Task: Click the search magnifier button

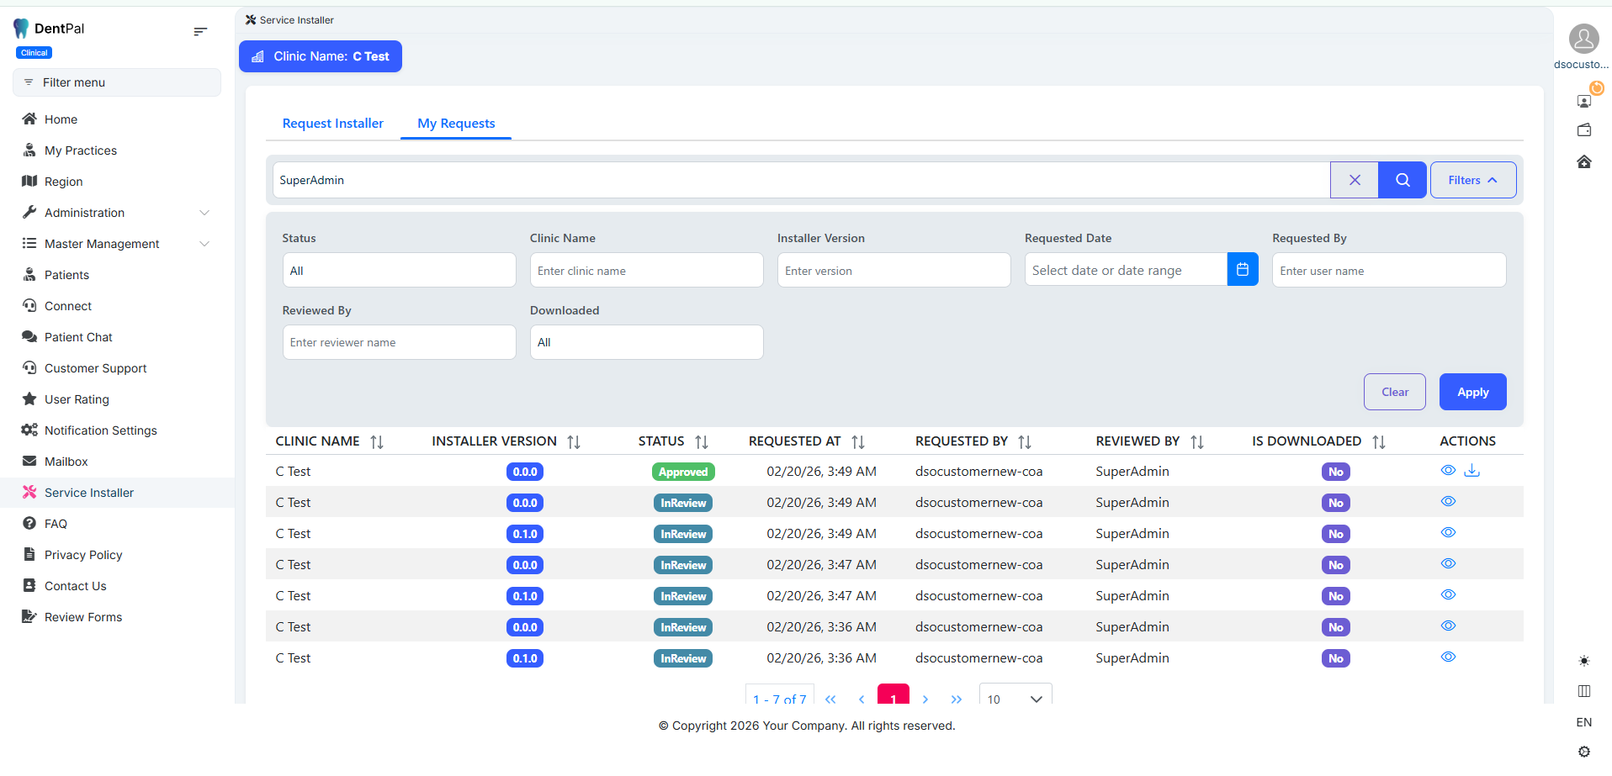Action: click(x=1402, y=180)
